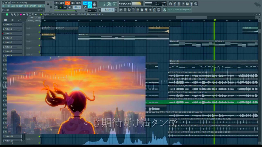
Task: Click the pause button in transport
Action: tap(61, 7)
